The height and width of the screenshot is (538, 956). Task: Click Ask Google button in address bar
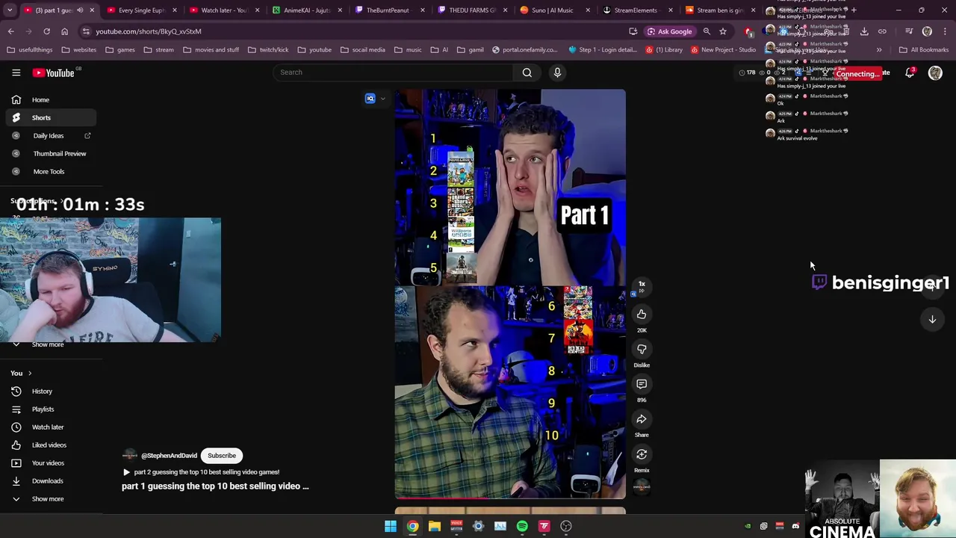pyautogui.click(x=669, y=31)
